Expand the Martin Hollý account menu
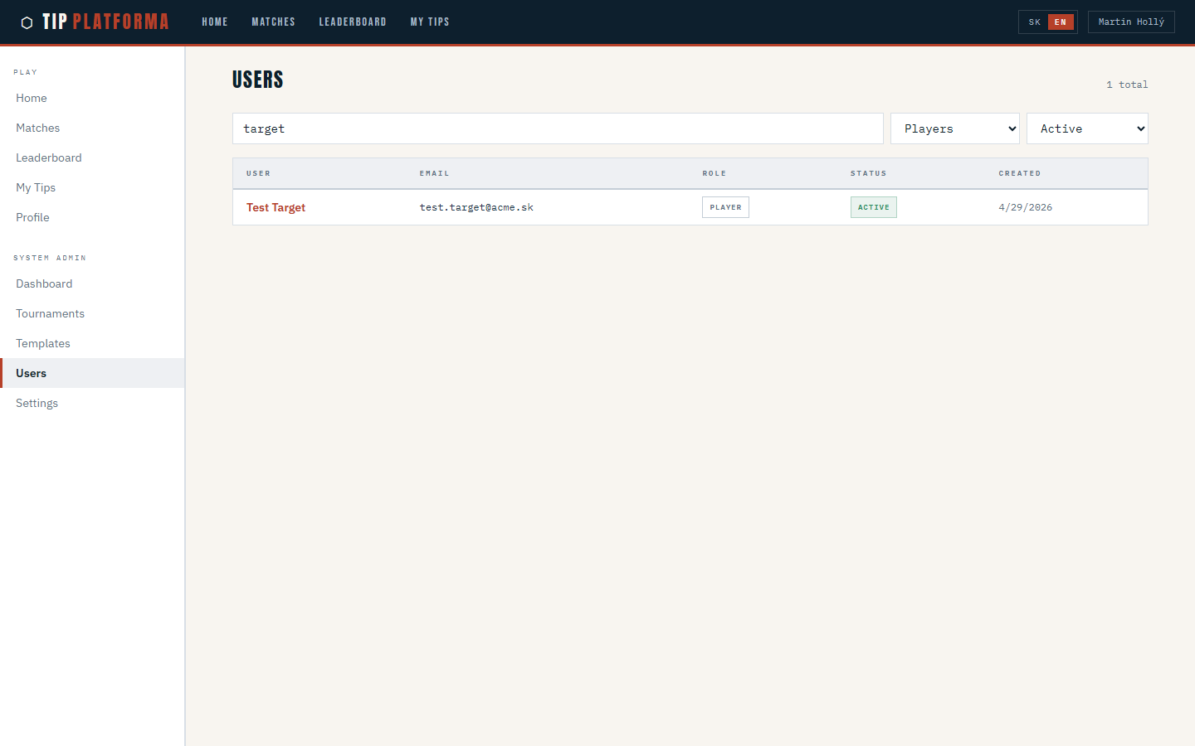Screen dimensions: 1195x746 point(1131,22)
